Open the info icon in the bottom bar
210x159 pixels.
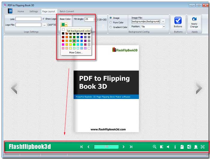click(x=175, y=147)
